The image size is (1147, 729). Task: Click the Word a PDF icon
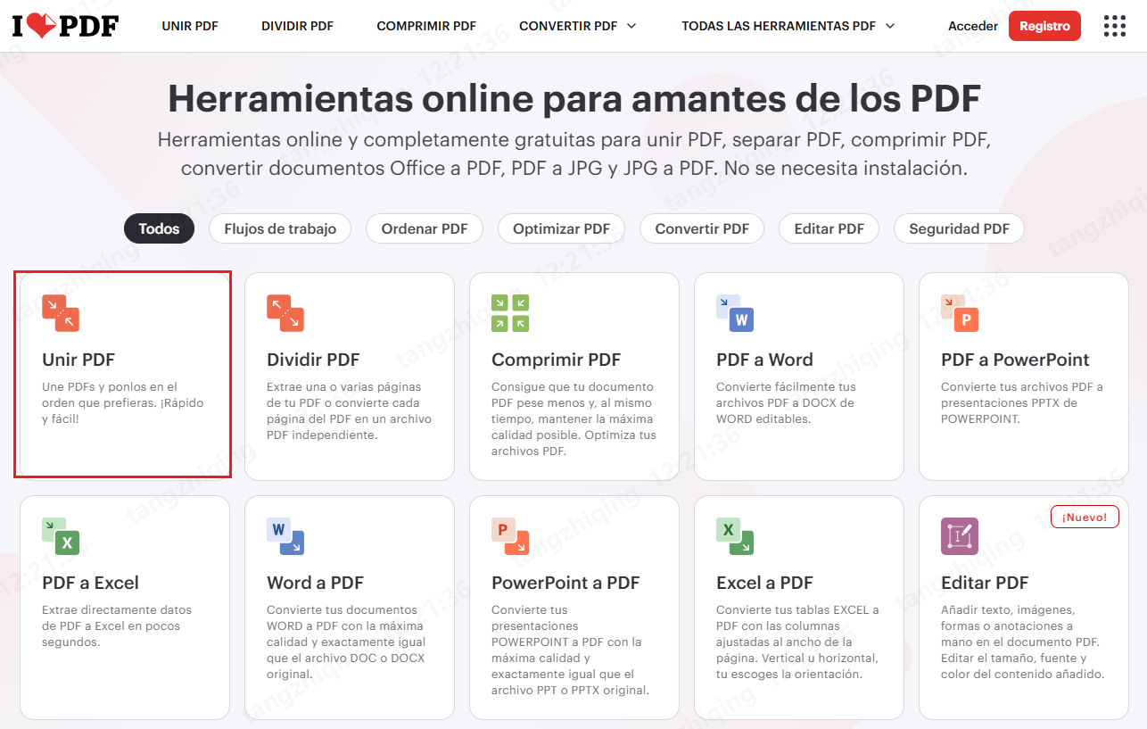tap(285, 536)
